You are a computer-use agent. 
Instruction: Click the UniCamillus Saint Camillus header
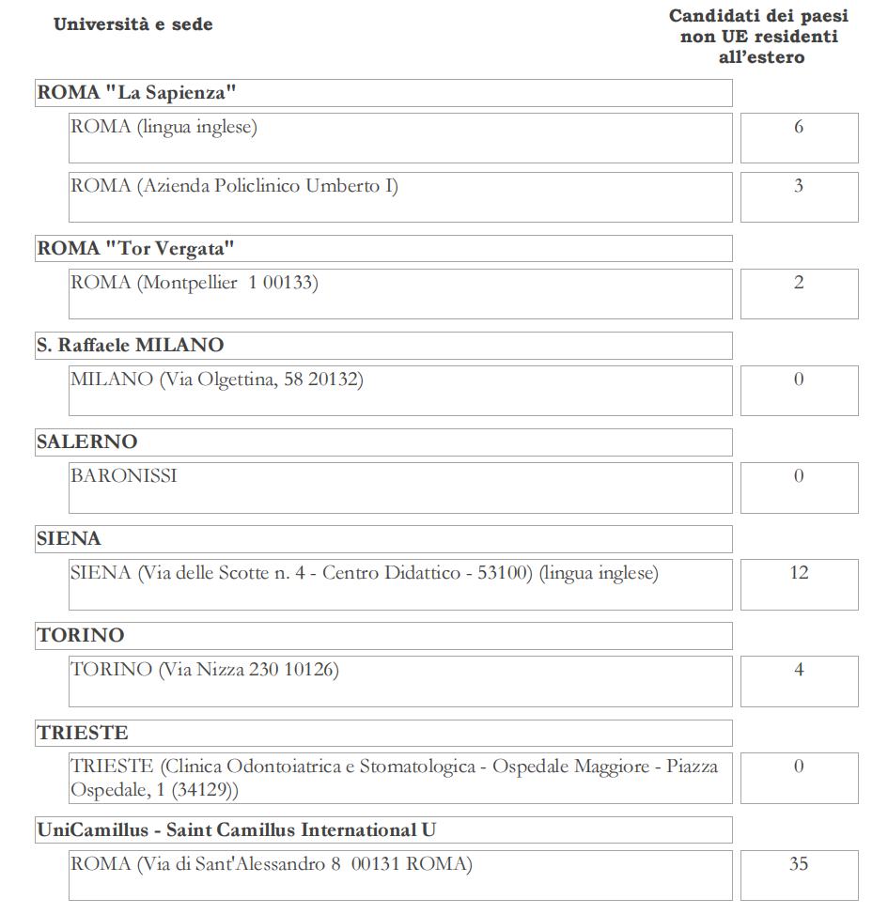(383, 830)
